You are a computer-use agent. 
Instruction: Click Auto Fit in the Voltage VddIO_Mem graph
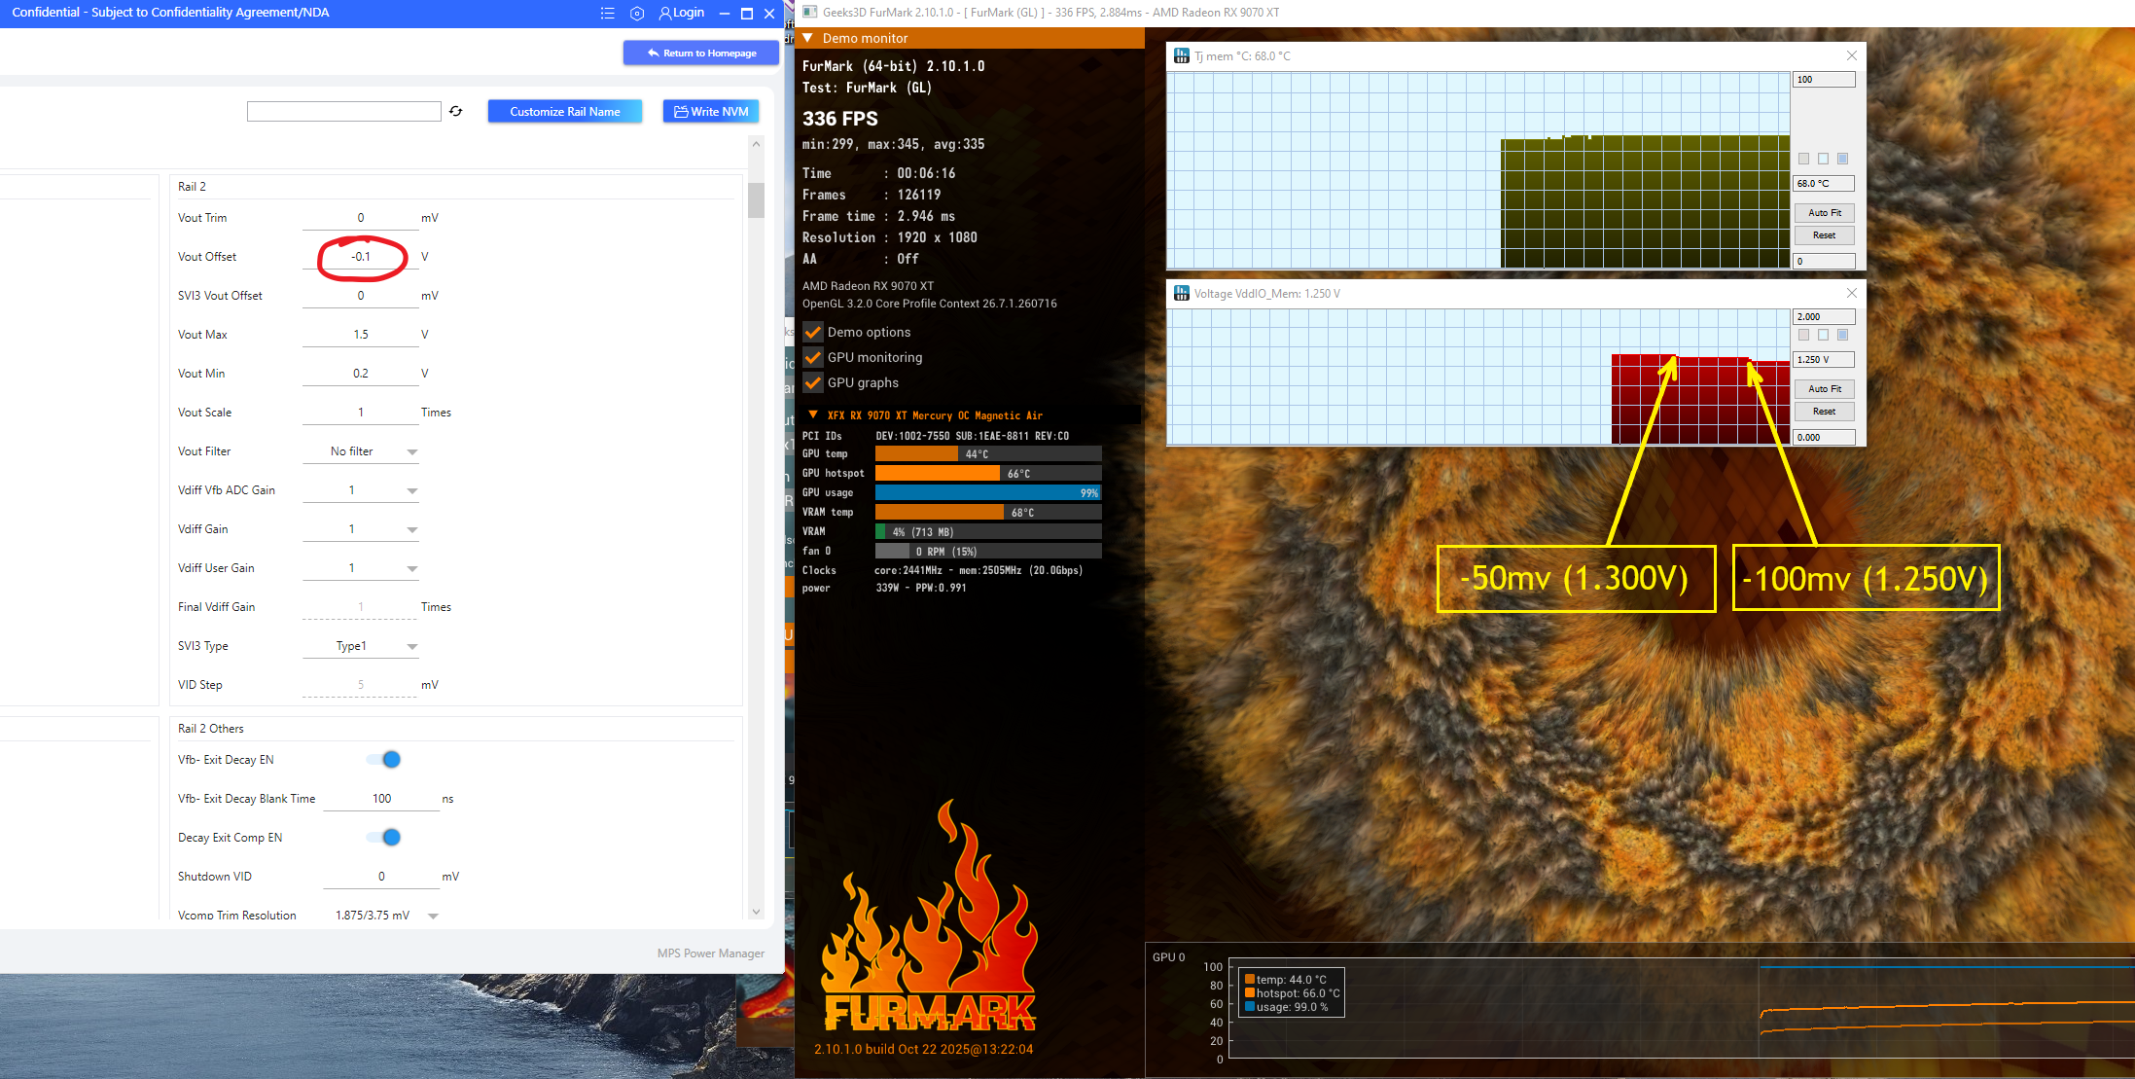click(1824, 389)
